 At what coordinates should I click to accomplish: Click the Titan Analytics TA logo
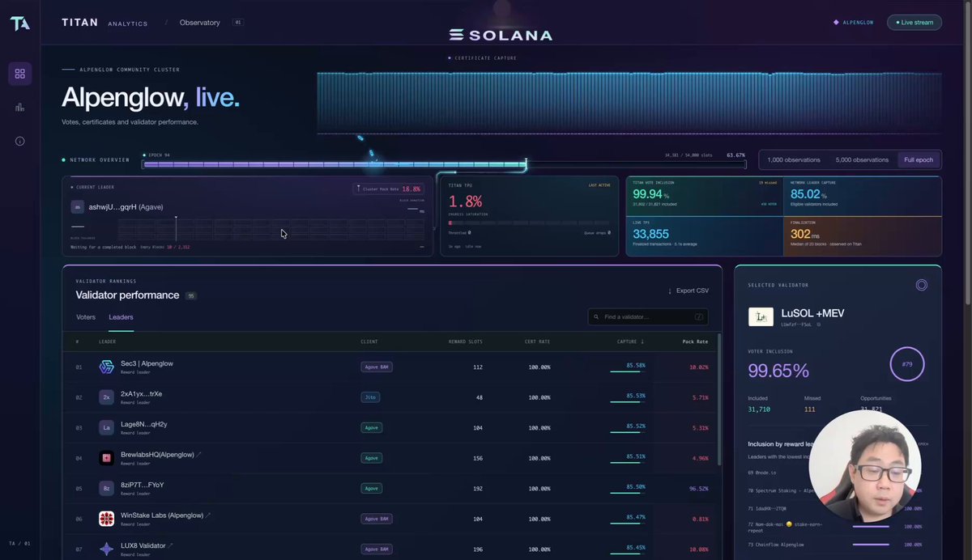(x=20, y=23)
